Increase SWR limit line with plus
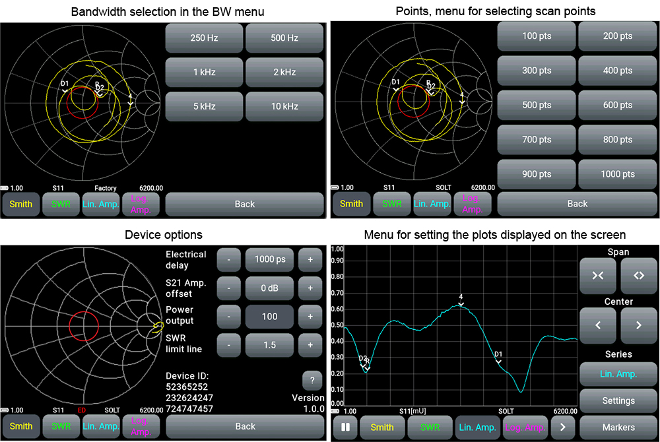The image size is (660, 442). (x=310, y=344)
